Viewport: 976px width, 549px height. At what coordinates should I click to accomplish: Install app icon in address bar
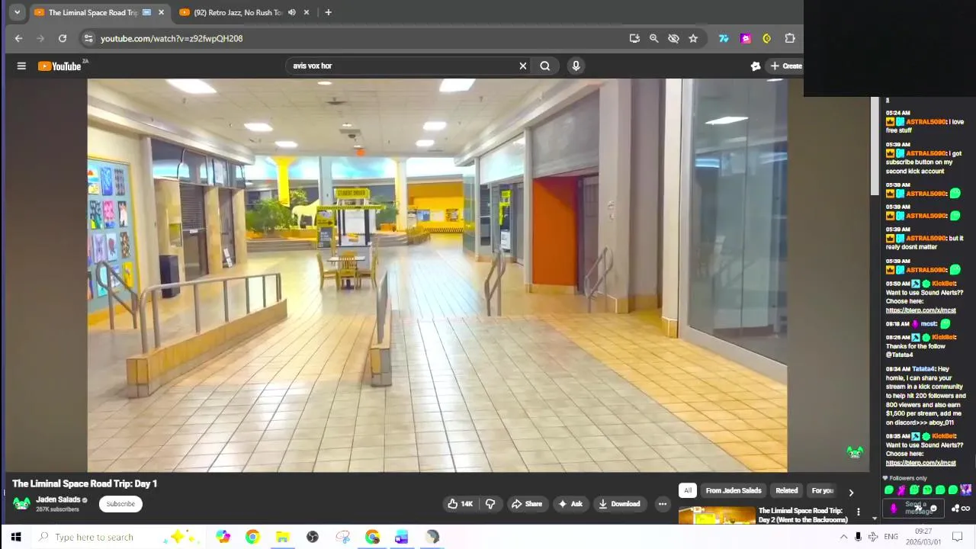click(x=634, y=38)
